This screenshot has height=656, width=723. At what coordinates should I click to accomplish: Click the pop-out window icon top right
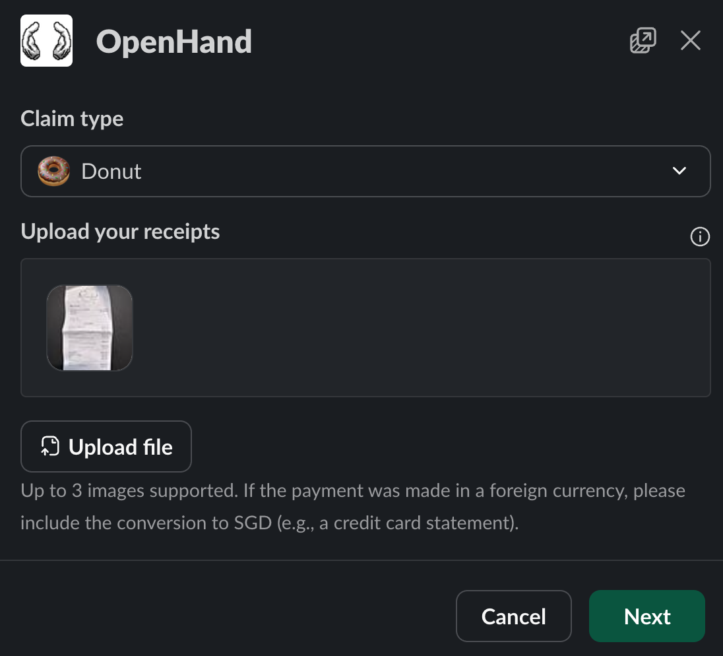tap(642, 40)
